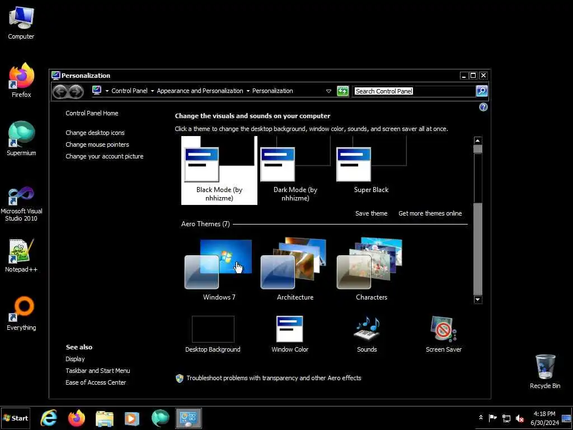
Task: Show hidden tray icons arrow
Action: 481,417
